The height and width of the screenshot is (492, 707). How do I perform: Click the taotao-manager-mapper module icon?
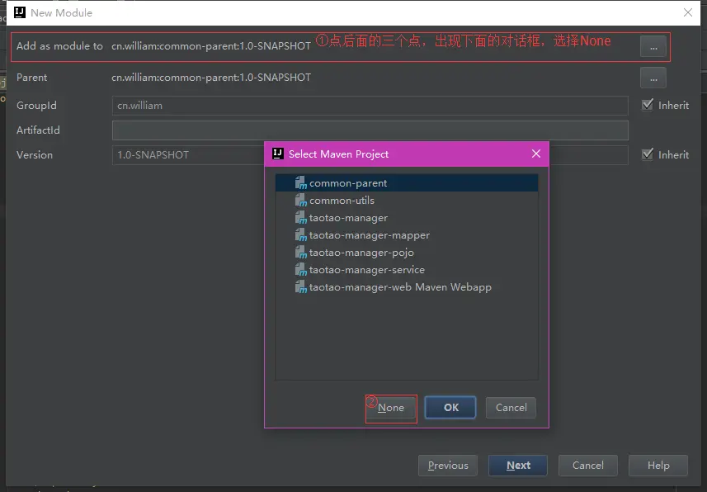(301, 234)
